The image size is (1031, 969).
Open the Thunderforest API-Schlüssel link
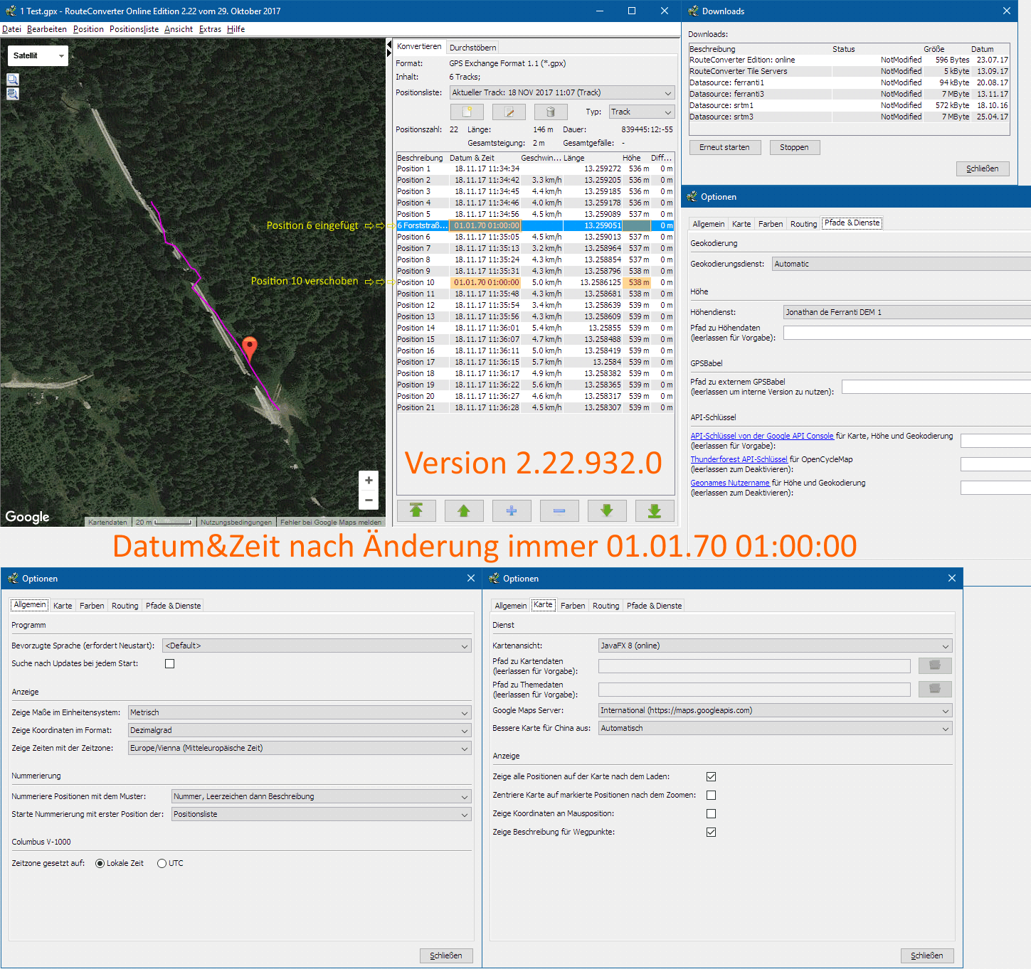point(739,459)
